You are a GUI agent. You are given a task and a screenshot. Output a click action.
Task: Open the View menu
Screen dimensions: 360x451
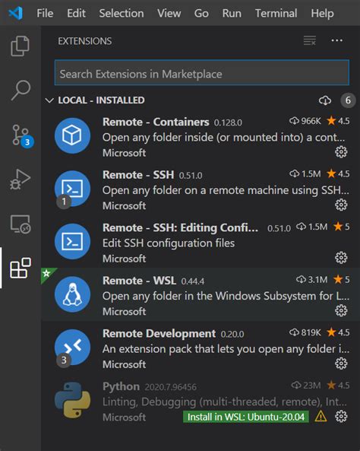point(169,13)
